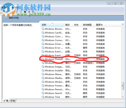Screen dimensions: 126x108
Task: Click gear icon of Windows Mana... service
Action: pyautogui.click(x=43, y=74)
